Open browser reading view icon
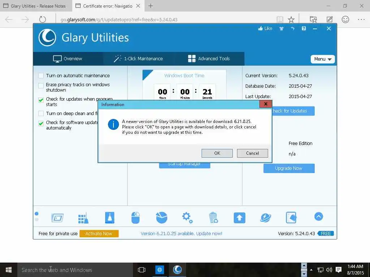The height and width of the screenshot is (277, 370). 280,19
